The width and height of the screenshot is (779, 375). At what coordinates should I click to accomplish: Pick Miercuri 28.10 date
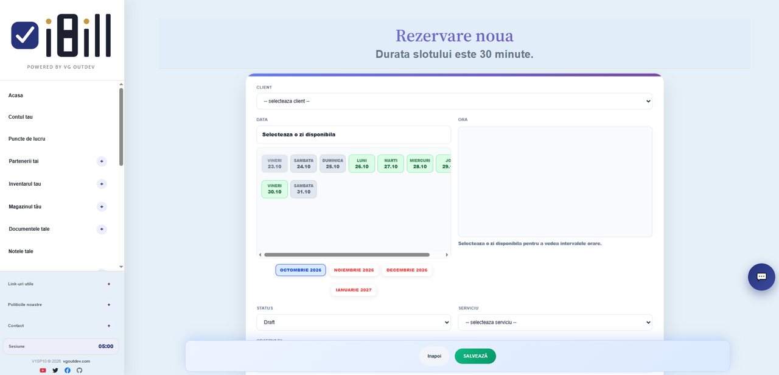(420, 164)
